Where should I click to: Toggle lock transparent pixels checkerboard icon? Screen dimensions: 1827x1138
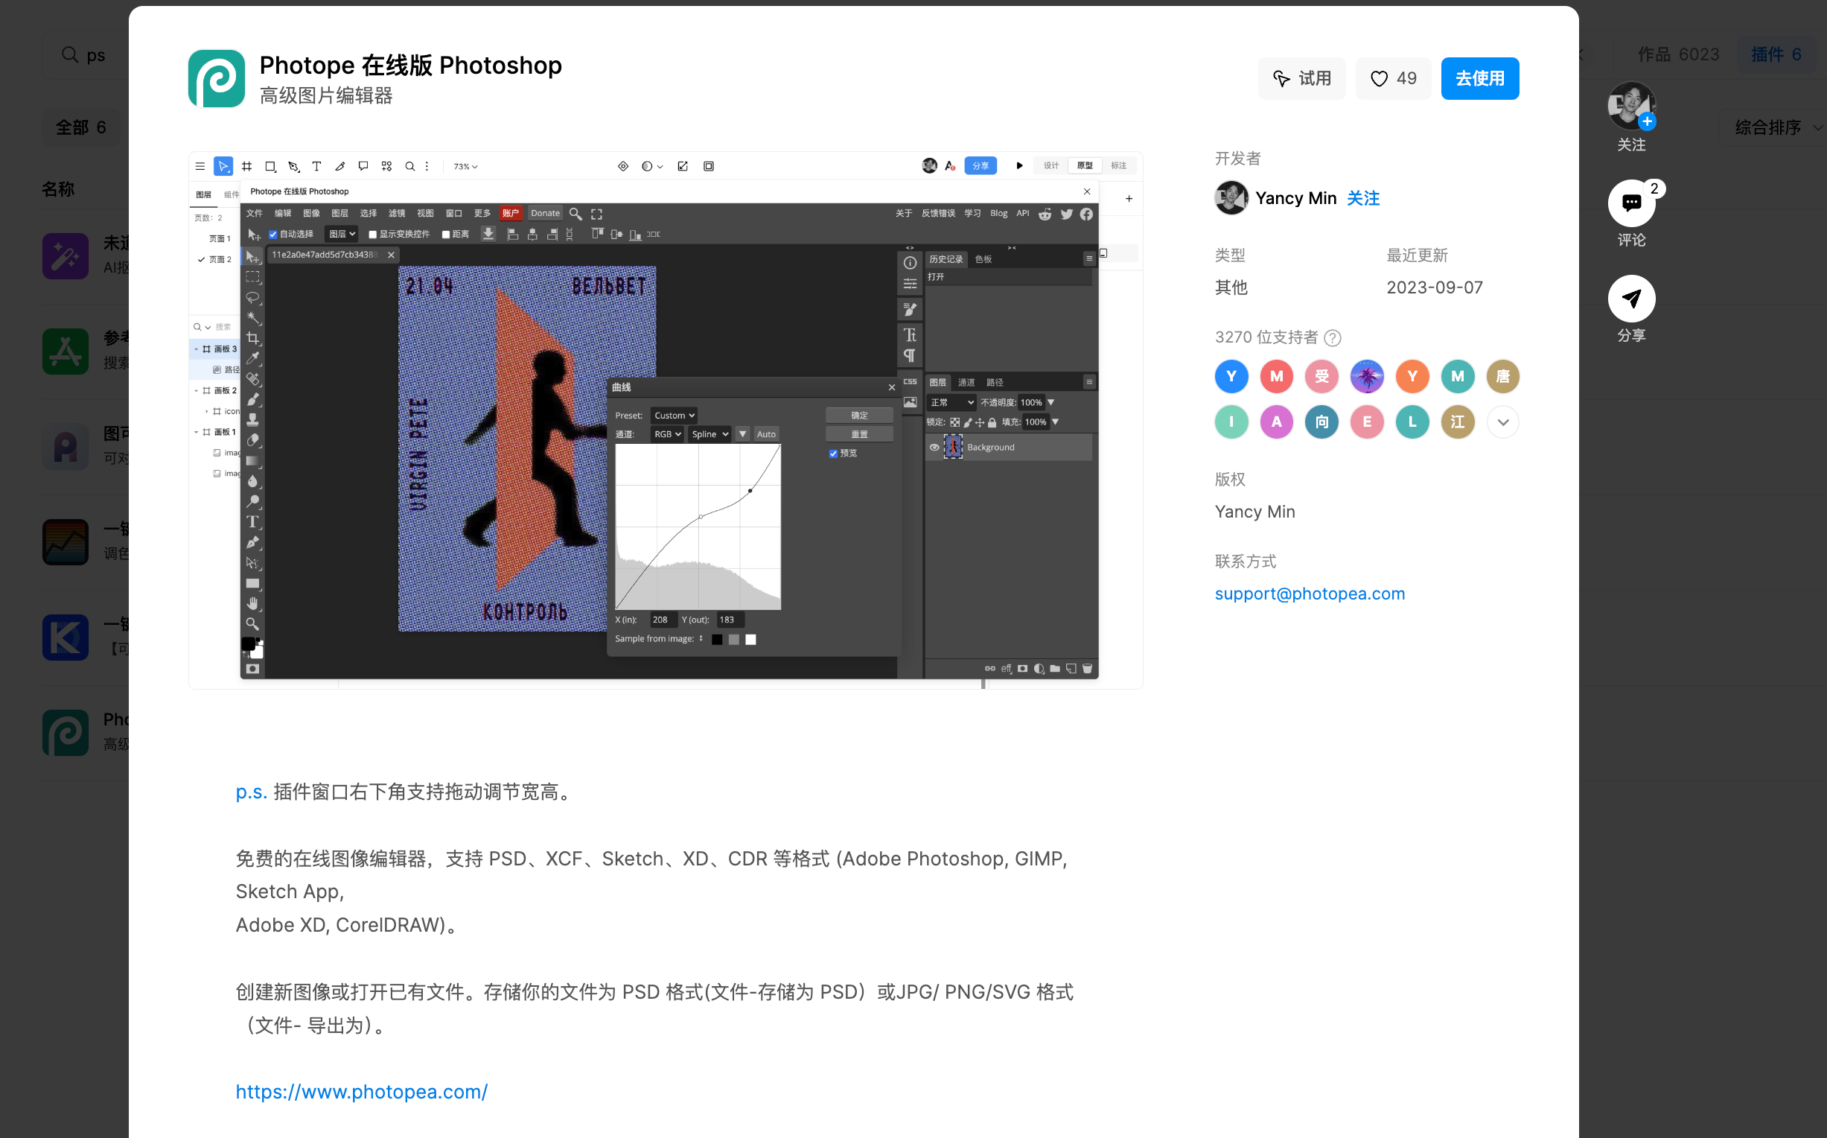954,422
